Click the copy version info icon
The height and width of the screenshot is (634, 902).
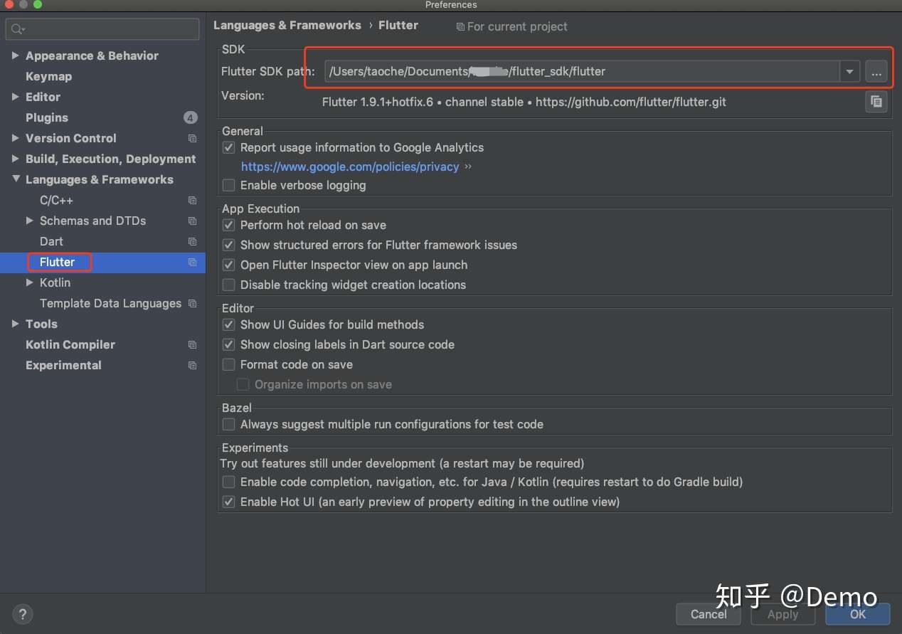click(x=876, y=102)
